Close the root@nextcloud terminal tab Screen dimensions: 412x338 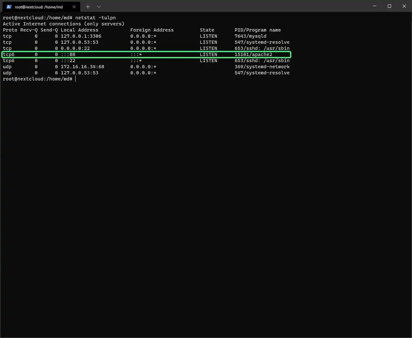click(x=74, y=7)
